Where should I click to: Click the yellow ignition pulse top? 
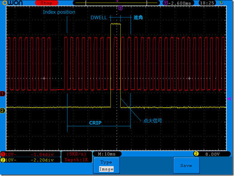point(116,24)
